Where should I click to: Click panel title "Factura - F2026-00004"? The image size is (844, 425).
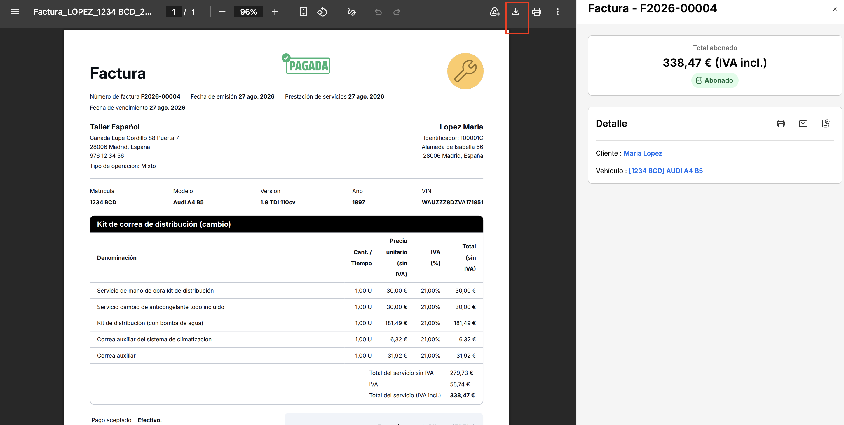652,8
